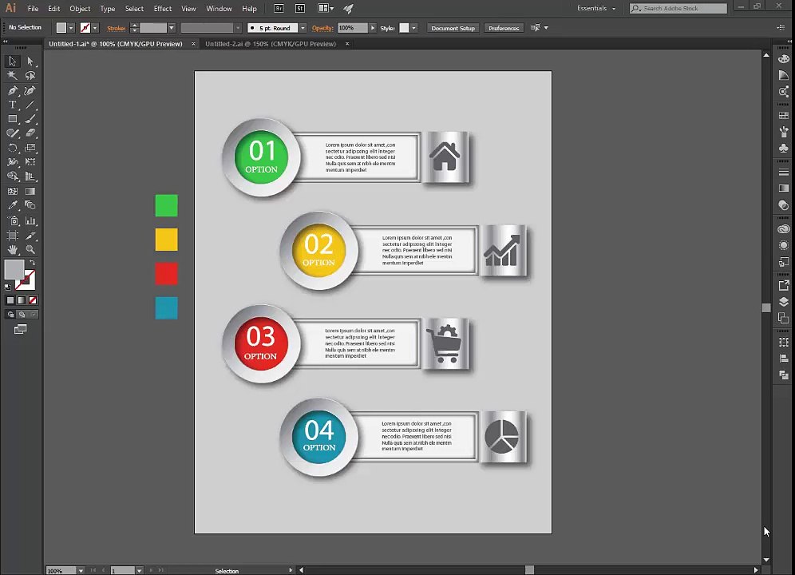Open the Creative Cloud Libraries panel icon
The image size is (795, 575).
pos(783,229)
